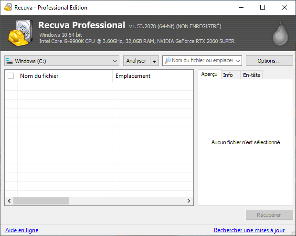
Task: Click the Aucun fichier n'est sélectionné text
Action: [245, 142]
